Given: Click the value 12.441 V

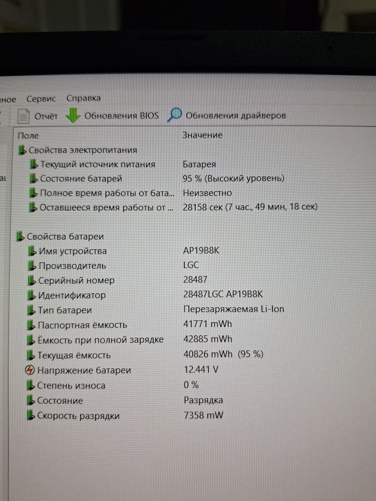Looking at the screenshot, I should click(201, 370).
